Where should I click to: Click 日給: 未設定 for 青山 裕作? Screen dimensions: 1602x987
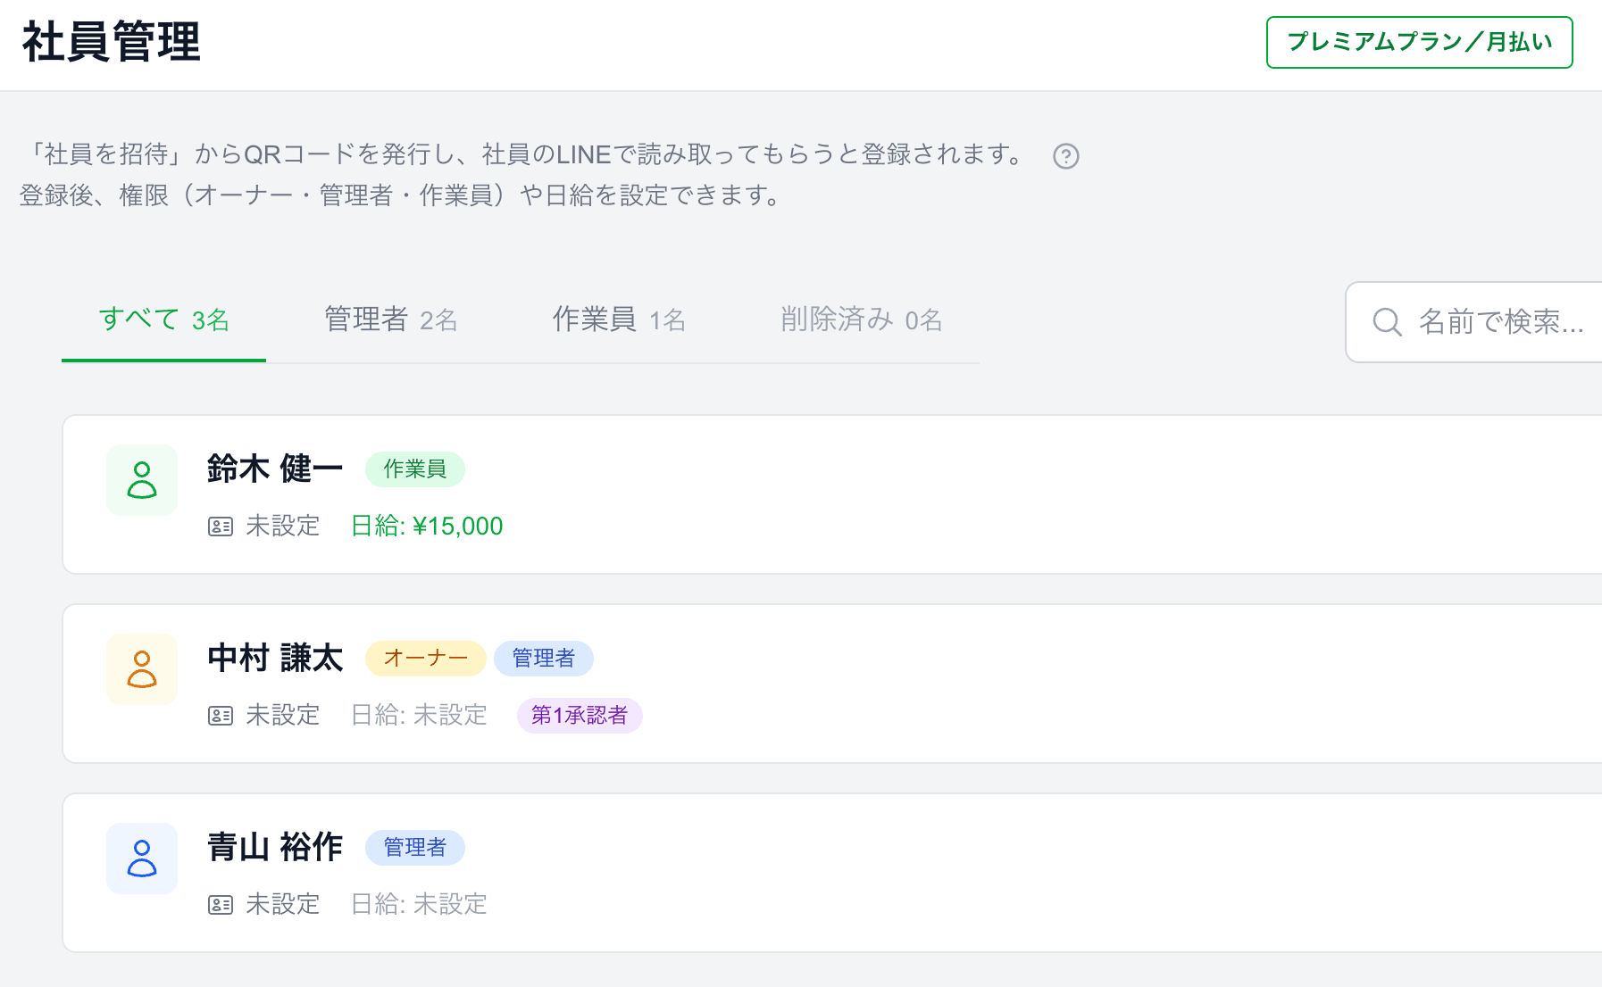coord(419,905)
